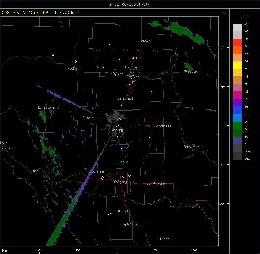Click the Strathmore town label
This screenshot has width=260, height=254.
[156, 183]
